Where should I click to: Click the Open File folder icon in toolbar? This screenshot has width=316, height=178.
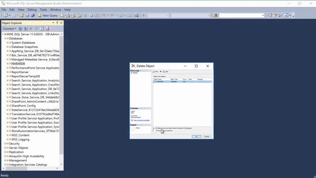[x=22, y=15]
